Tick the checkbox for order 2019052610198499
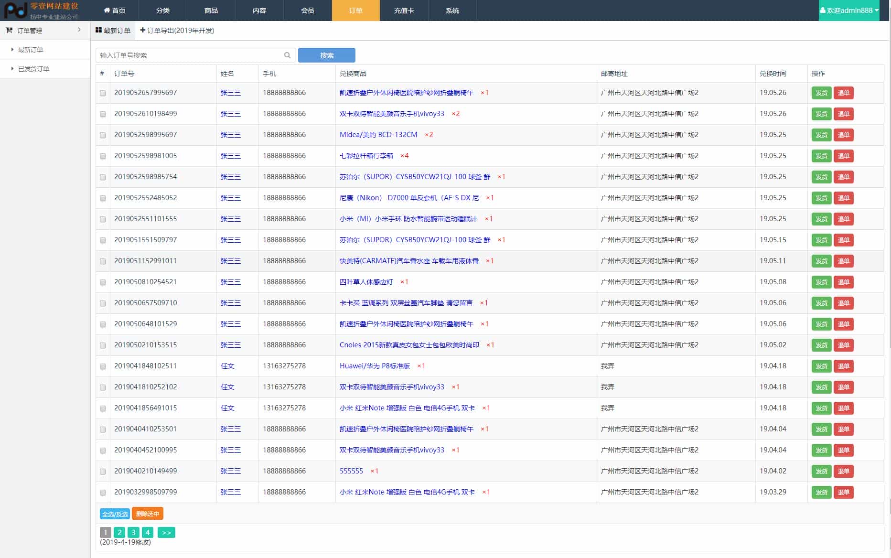The image size is (891, 558). pyautogui.click(x=103, y=114)
